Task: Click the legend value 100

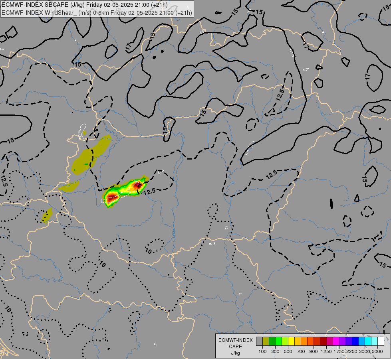Action: tap(262, 351)
